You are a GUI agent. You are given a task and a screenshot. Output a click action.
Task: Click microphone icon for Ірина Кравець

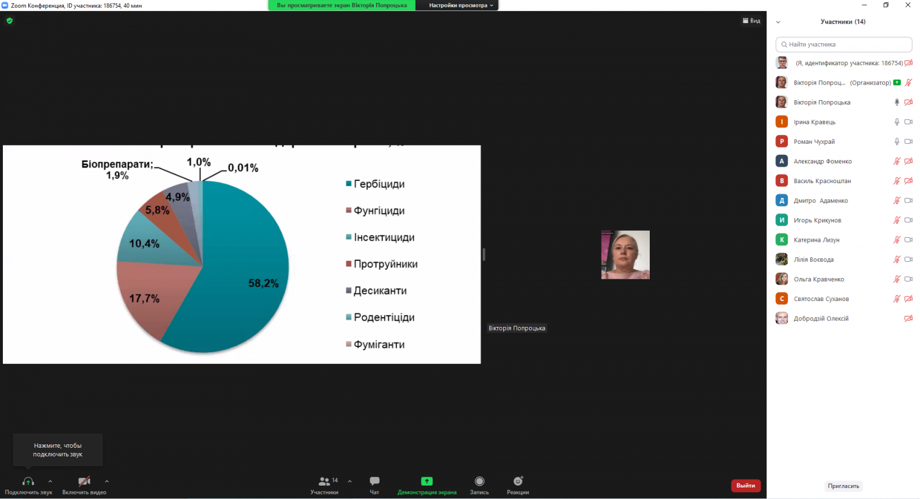click(896, 122)
